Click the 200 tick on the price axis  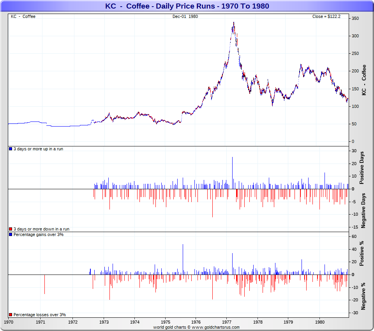[x=355, y=71]
